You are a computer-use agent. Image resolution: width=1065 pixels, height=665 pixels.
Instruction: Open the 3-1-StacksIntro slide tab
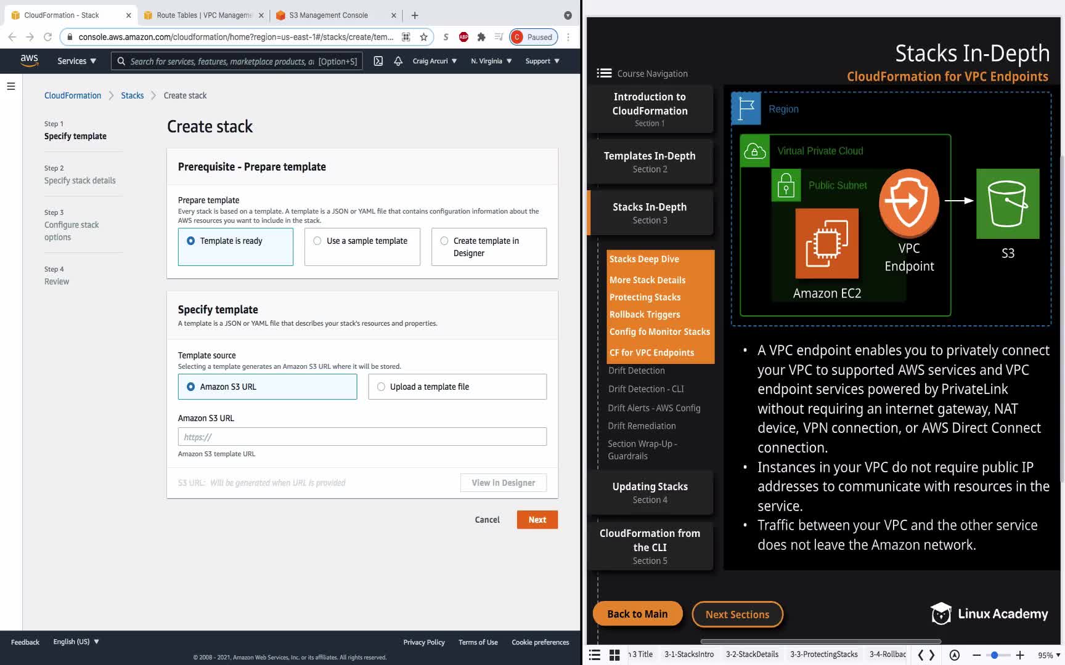[x=689, y=655]
